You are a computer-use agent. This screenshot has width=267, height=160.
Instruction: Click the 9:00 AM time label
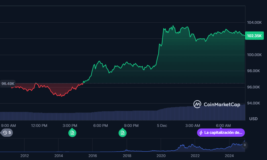pos(9,126)
